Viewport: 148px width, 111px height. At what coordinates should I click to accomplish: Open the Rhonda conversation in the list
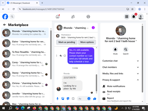tap(25, 33)
